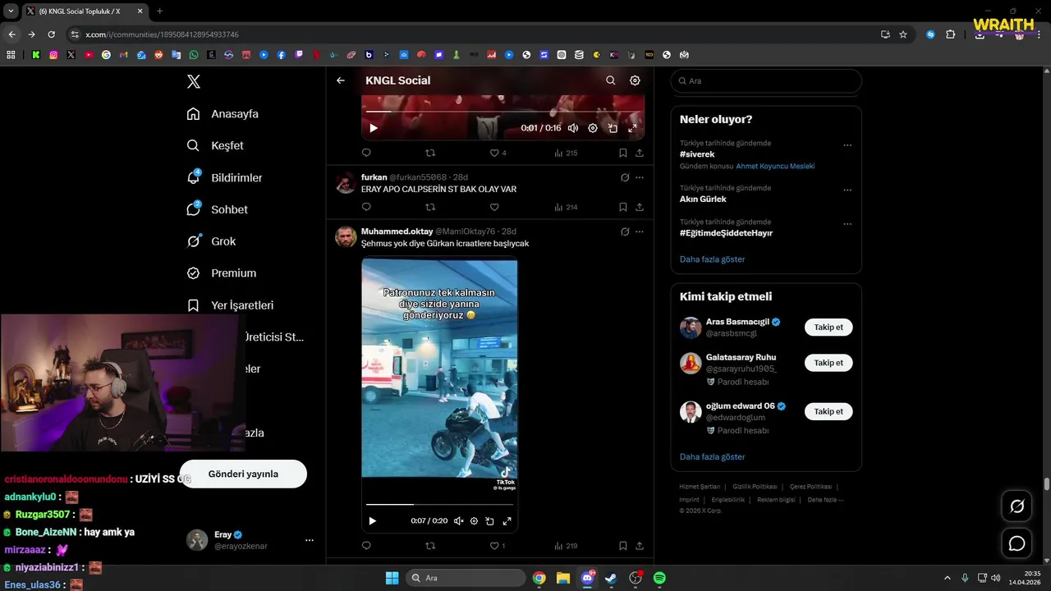Screen dimensions: 1051x591
Task: Toggle picture-in-picture on the TikTok video
Action: (489, 521)
